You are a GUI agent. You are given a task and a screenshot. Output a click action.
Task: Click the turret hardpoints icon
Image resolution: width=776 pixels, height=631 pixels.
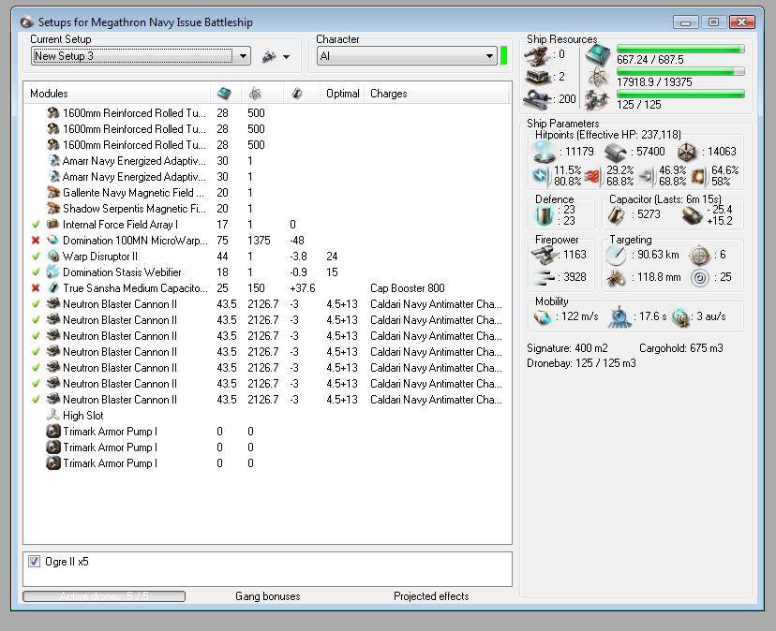pos(538,55)
